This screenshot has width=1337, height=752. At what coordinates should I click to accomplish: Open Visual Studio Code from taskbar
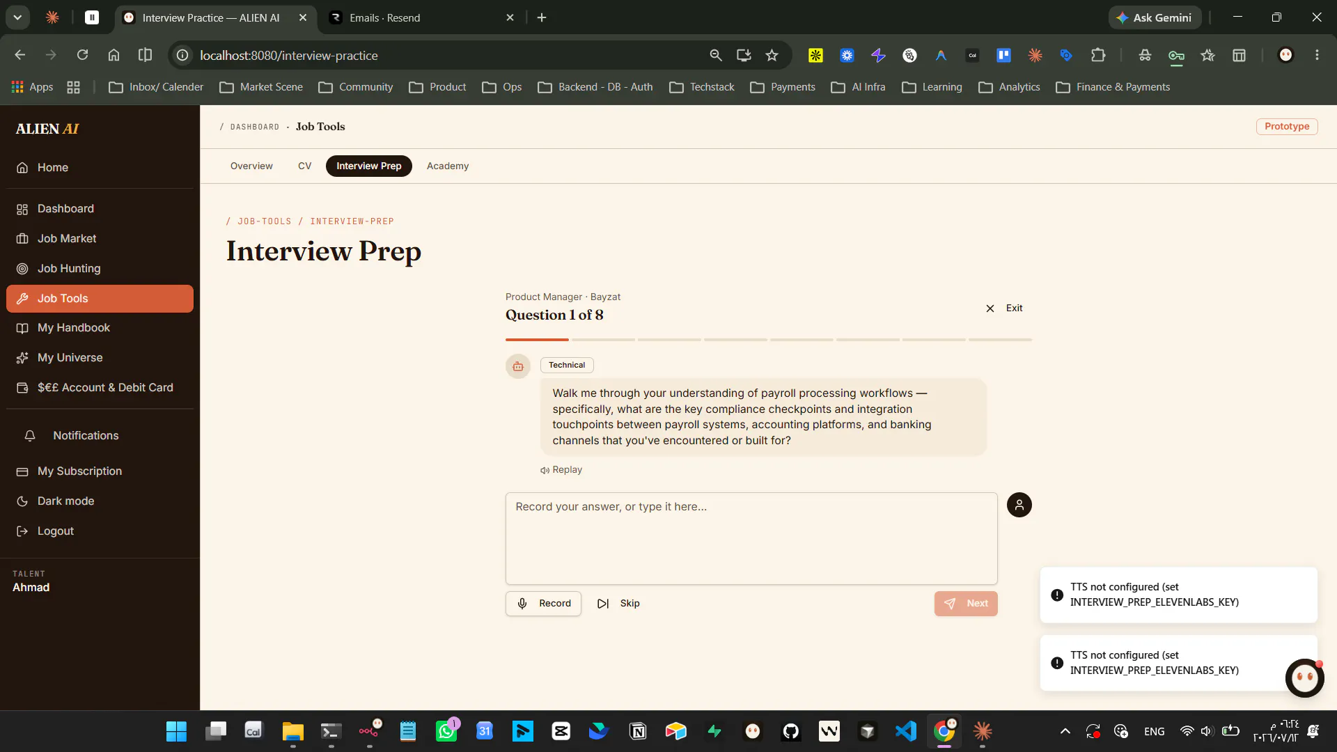click(x=906, y=732)
